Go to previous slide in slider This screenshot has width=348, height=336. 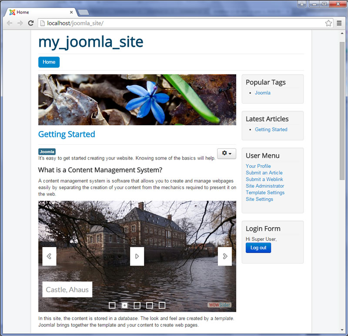(x=49, y=256)
